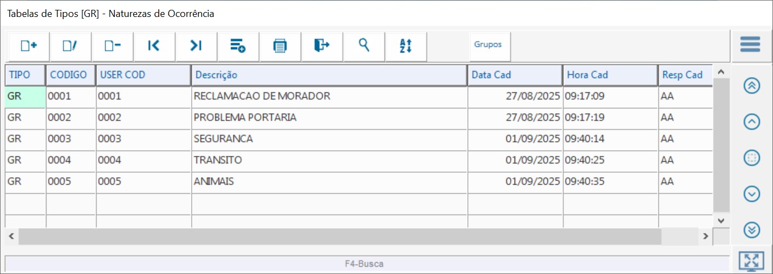
Task: Go to first record with toolbar arrow
Action: coord(154,46)
